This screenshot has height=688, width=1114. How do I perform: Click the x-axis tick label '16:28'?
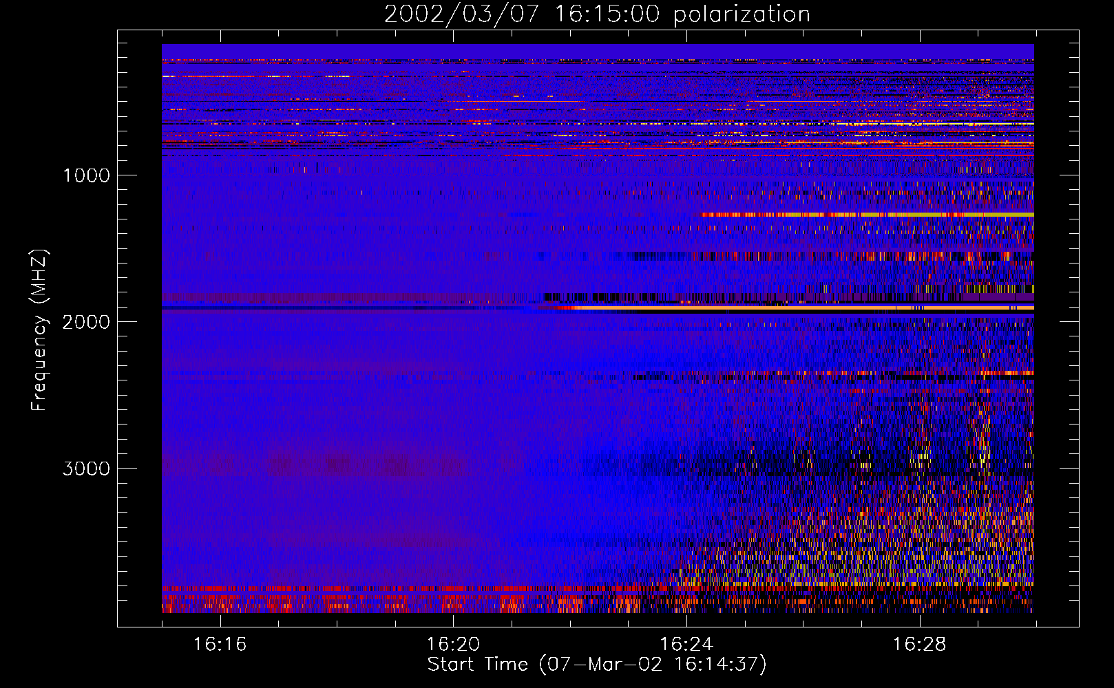(x=919, y=644)
